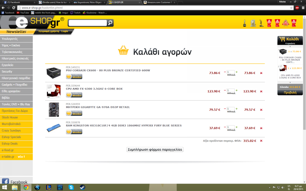Increase Gigabyte motherboard quantity with plus
The height and width of the screenshot is (191, 306).
(237, 109)
